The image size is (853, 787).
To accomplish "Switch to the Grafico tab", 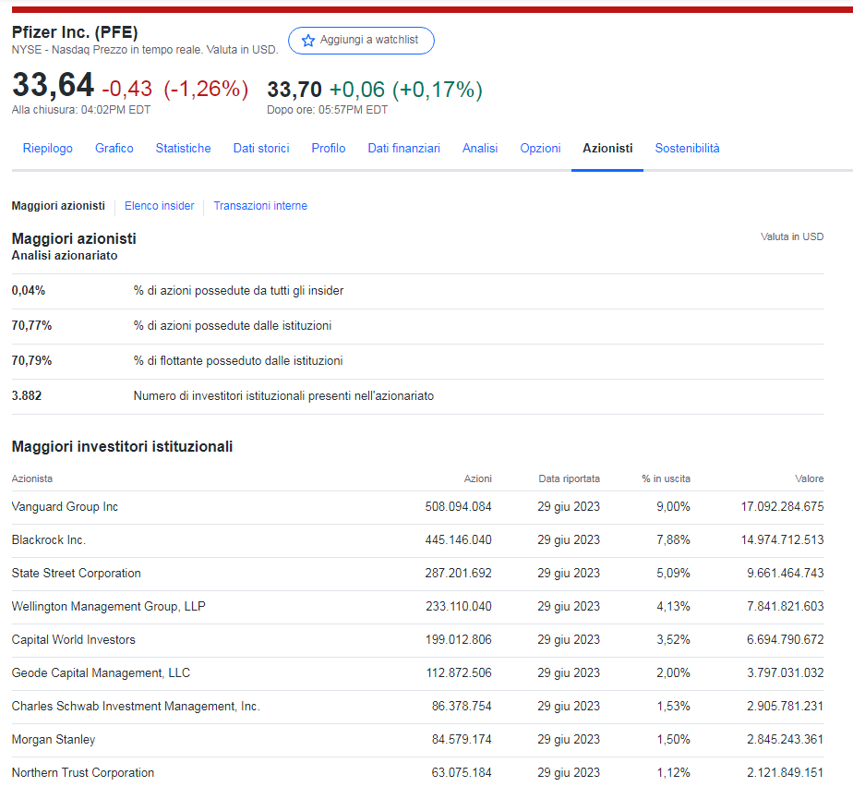I will [114, 148].
